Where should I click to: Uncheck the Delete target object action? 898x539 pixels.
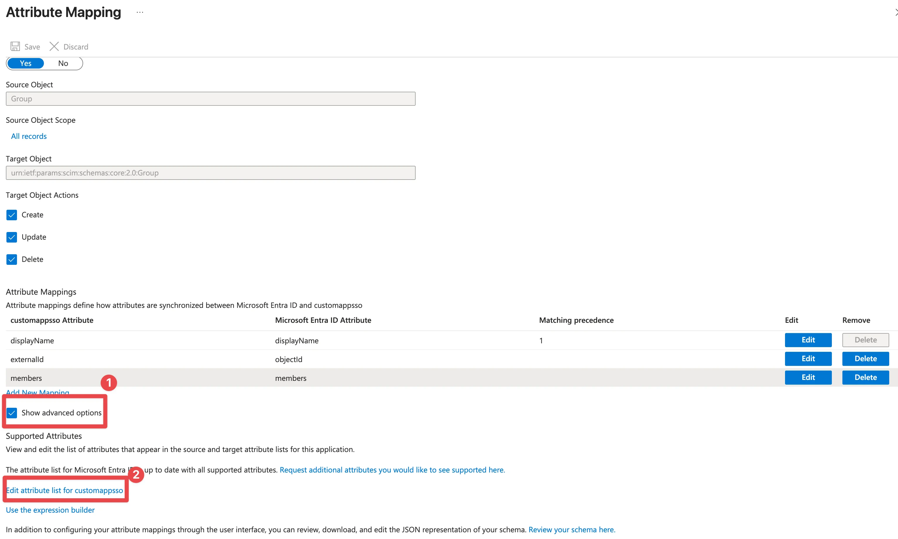(x=11, y=259)
